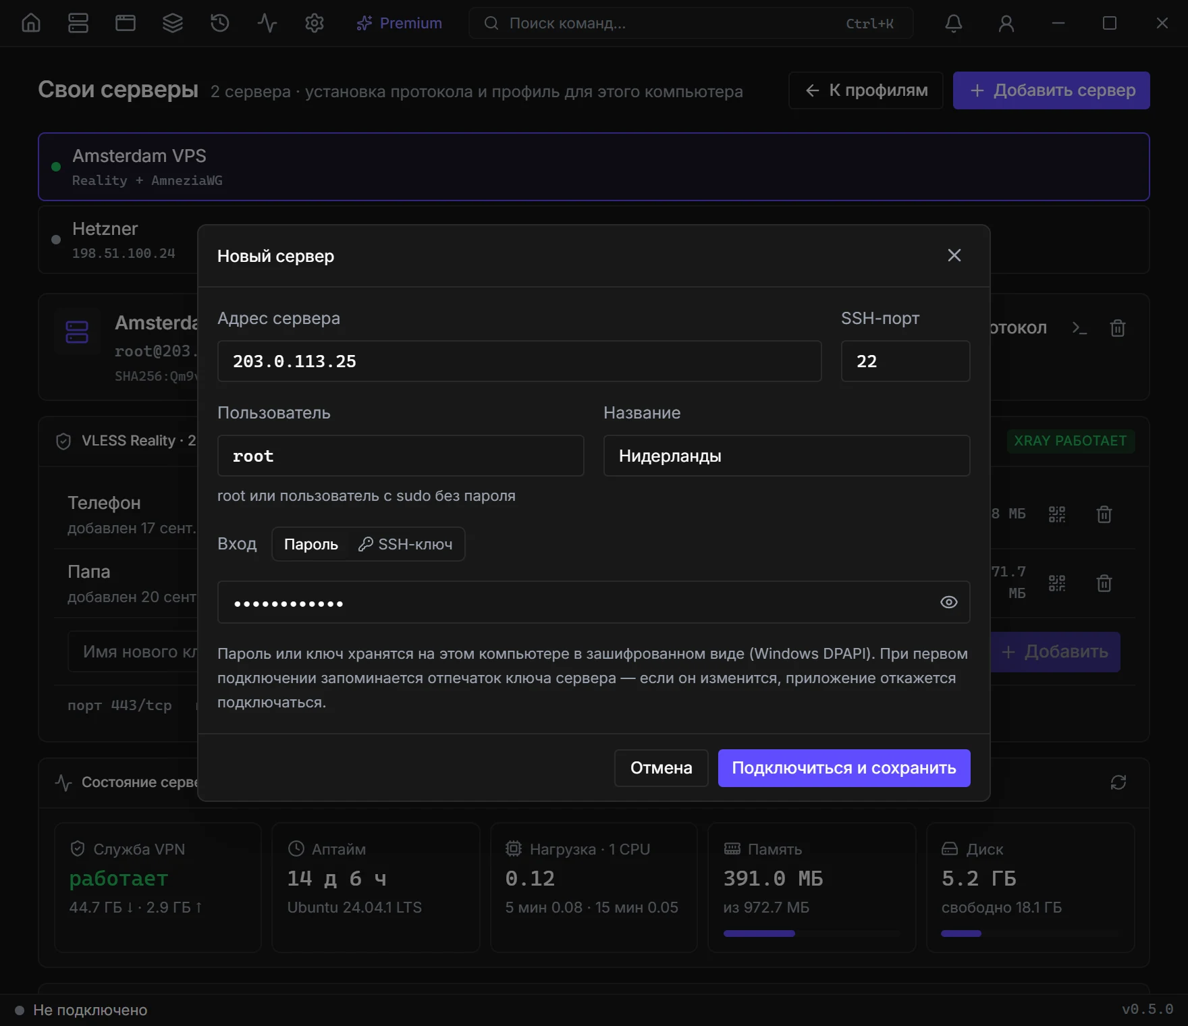Open the user account icon
Viewport: 1188px width, 1026px height.
1006,23
